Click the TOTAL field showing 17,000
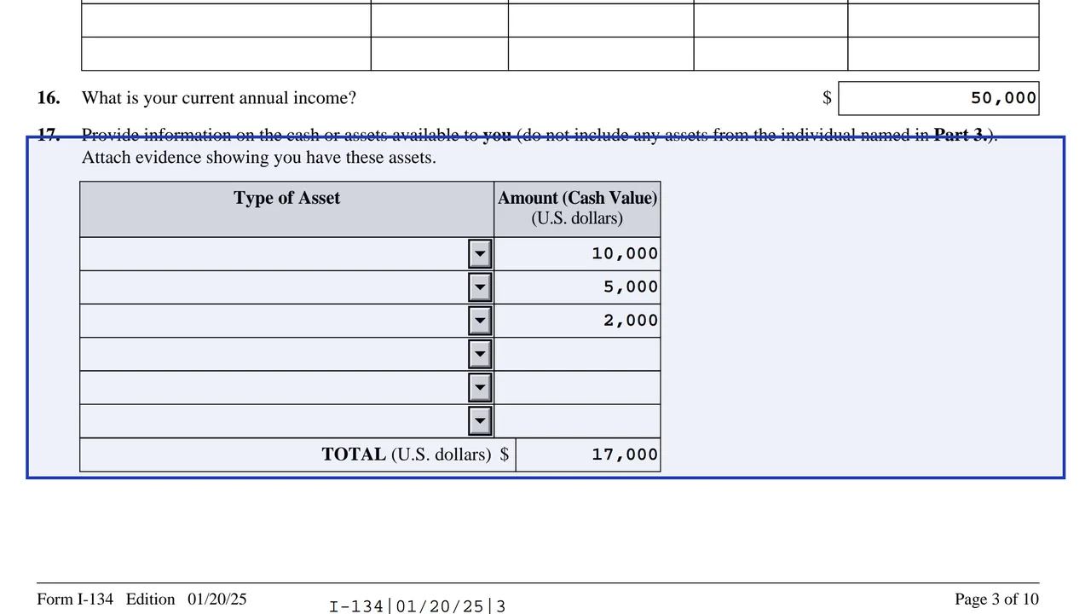The height and width of the screenshot is (614, 1091). coord(588,455)
